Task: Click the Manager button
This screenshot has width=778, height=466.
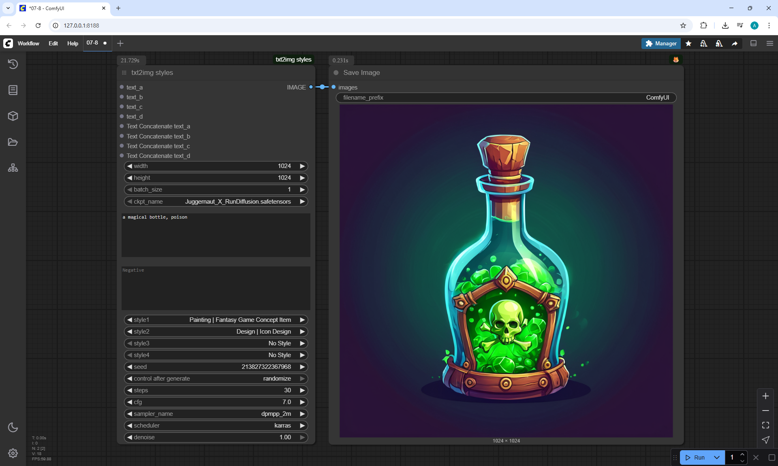Action: pyautogui.click(x=661, y=43)
